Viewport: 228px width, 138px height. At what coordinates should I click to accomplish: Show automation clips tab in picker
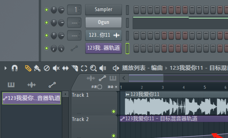pos(52,85)
